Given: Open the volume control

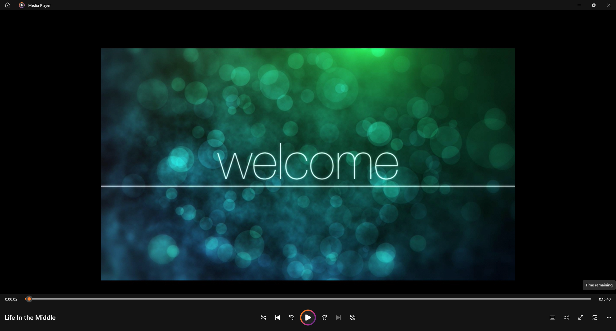Looking at the screenshot, I should pos(567,318).
